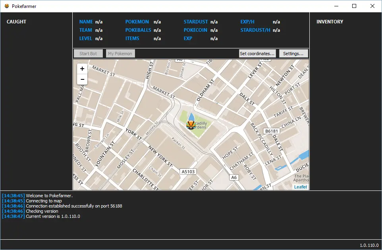Click the FOUNTAIN ST label on map
The image size is (382, 250).
[105, 154]
